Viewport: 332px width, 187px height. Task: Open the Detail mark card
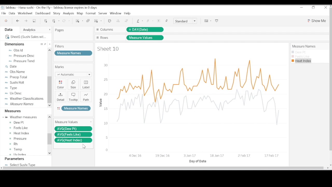pyautogui.click(x=60, y=97)
